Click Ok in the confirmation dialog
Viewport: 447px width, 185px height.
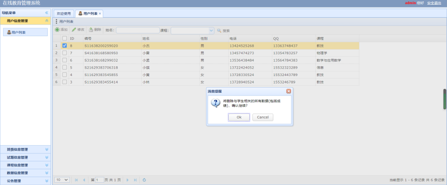pos(239,117)
